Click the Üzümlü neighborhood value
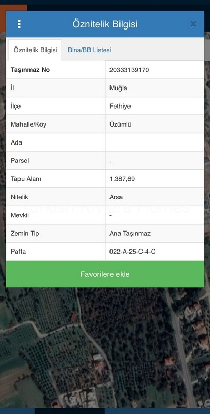 pyautogui.click(x=121, y=124)
